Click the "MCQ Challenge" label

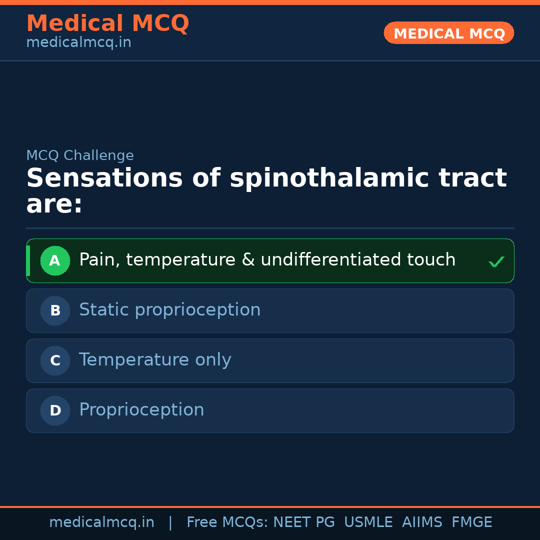click(80, 155)
